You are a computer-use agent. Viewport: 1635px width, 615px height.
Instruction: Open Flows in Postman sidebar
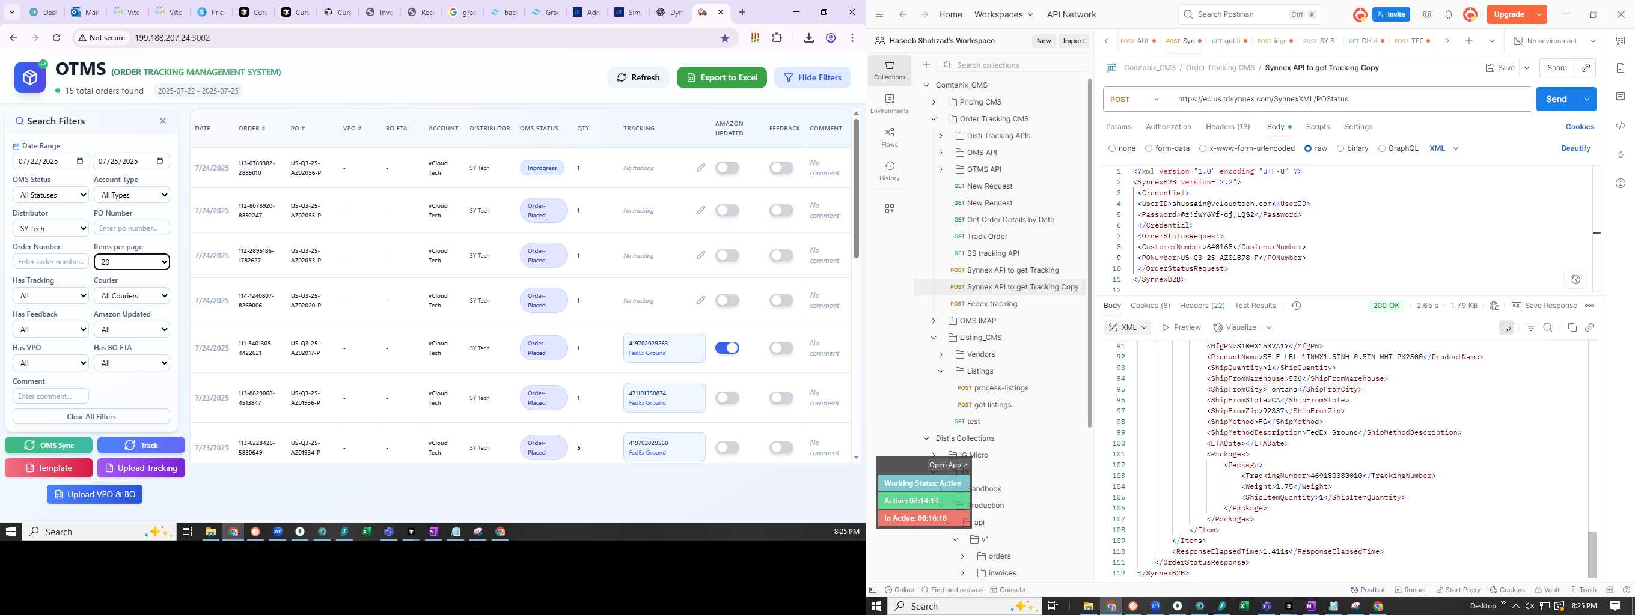click(889, 138)
